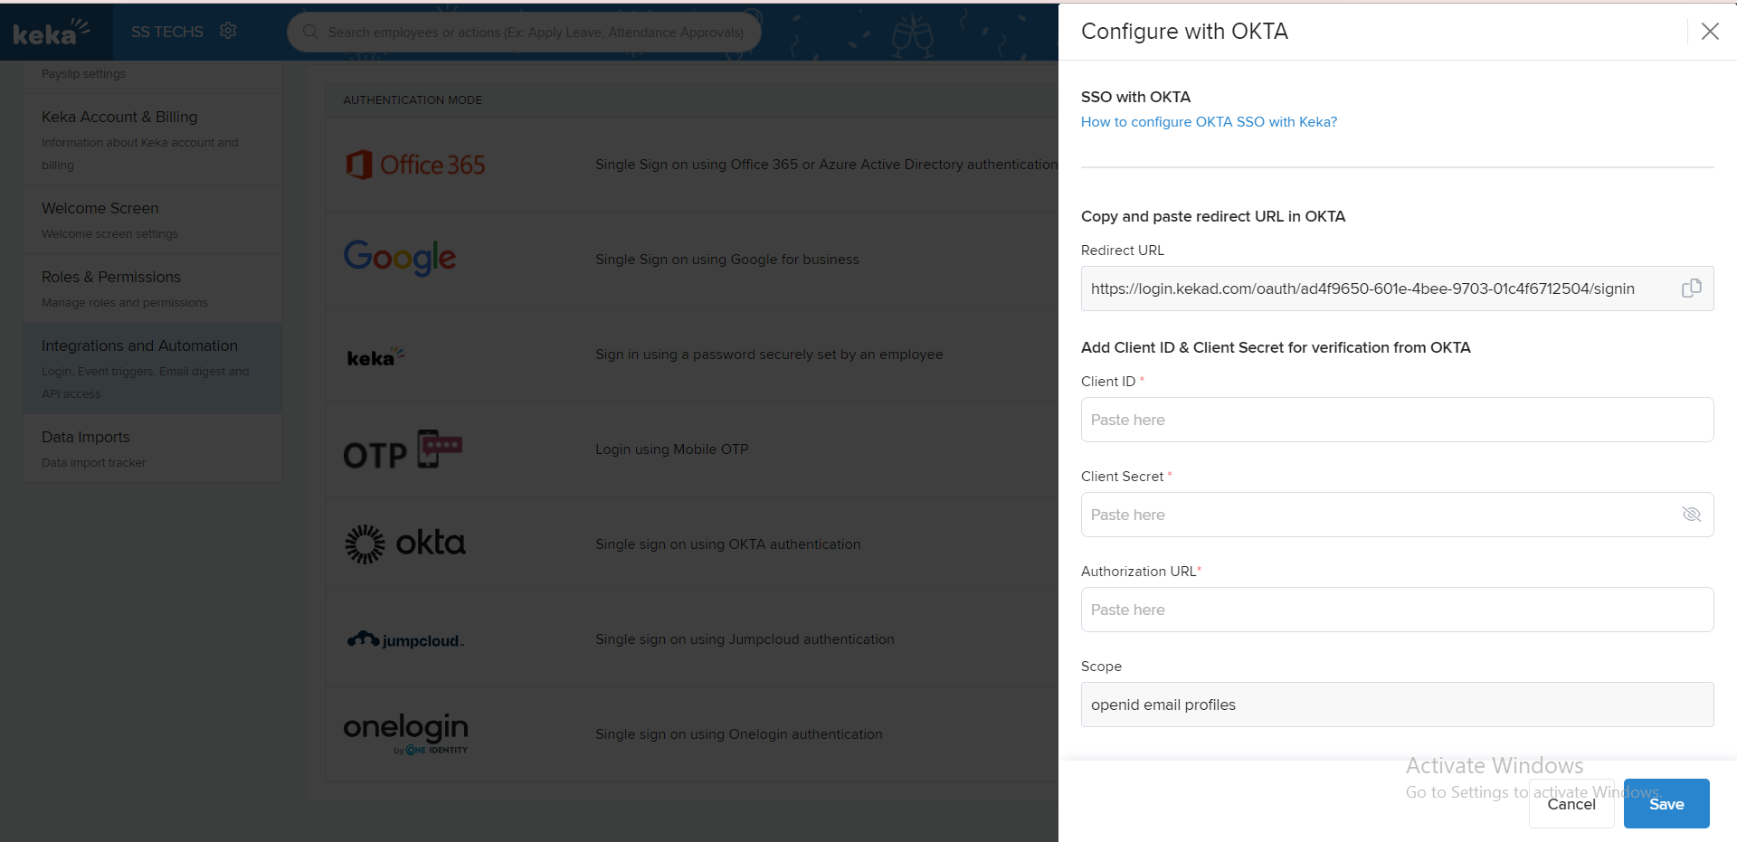
Task: Open Welcome Screen settings
Action: coord(153,220)
